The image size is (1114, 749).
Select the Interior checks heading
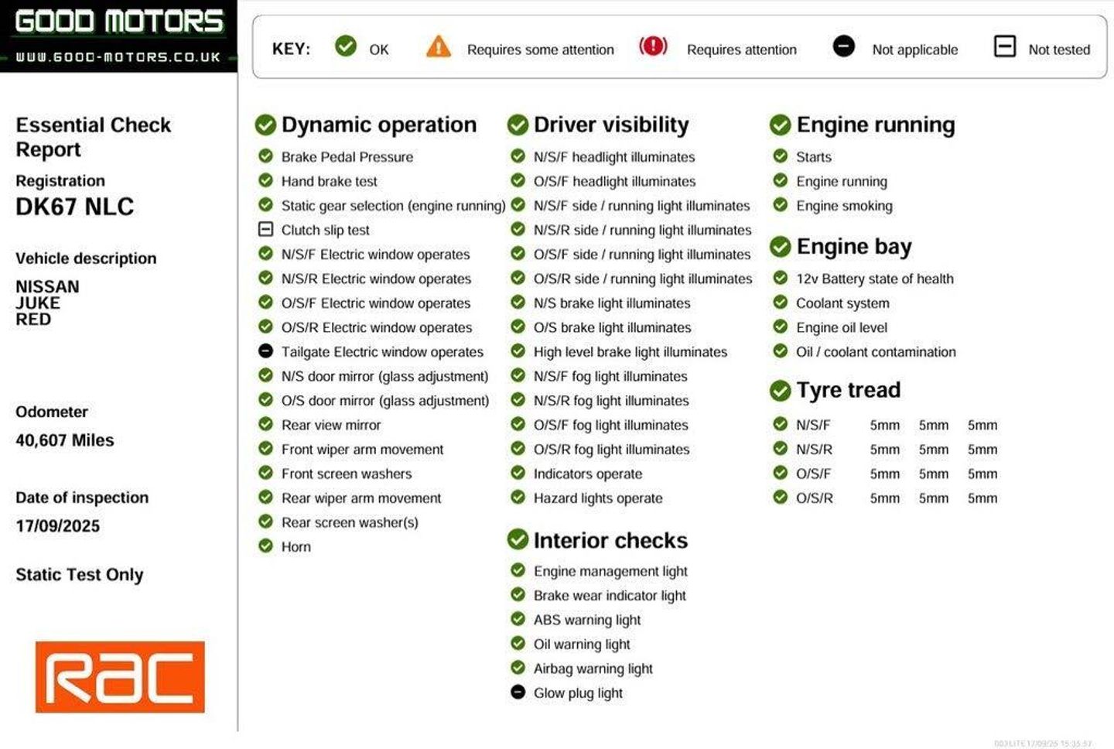610,540
